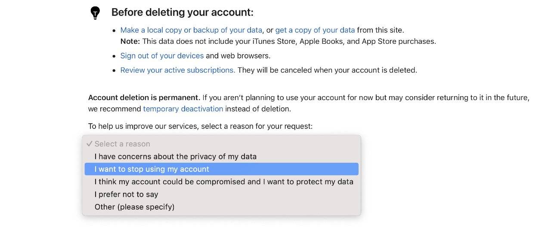Click the bold Note: label
551x228 pixels.
(130, 42)
